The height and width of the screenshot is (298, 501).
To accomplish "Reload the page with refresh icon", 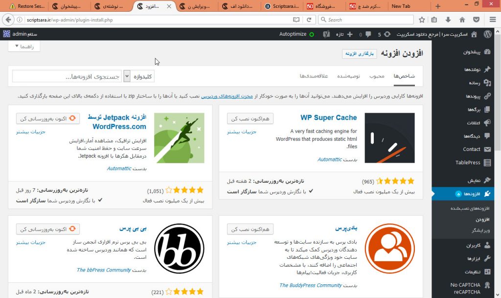I will tap(309, 20).
